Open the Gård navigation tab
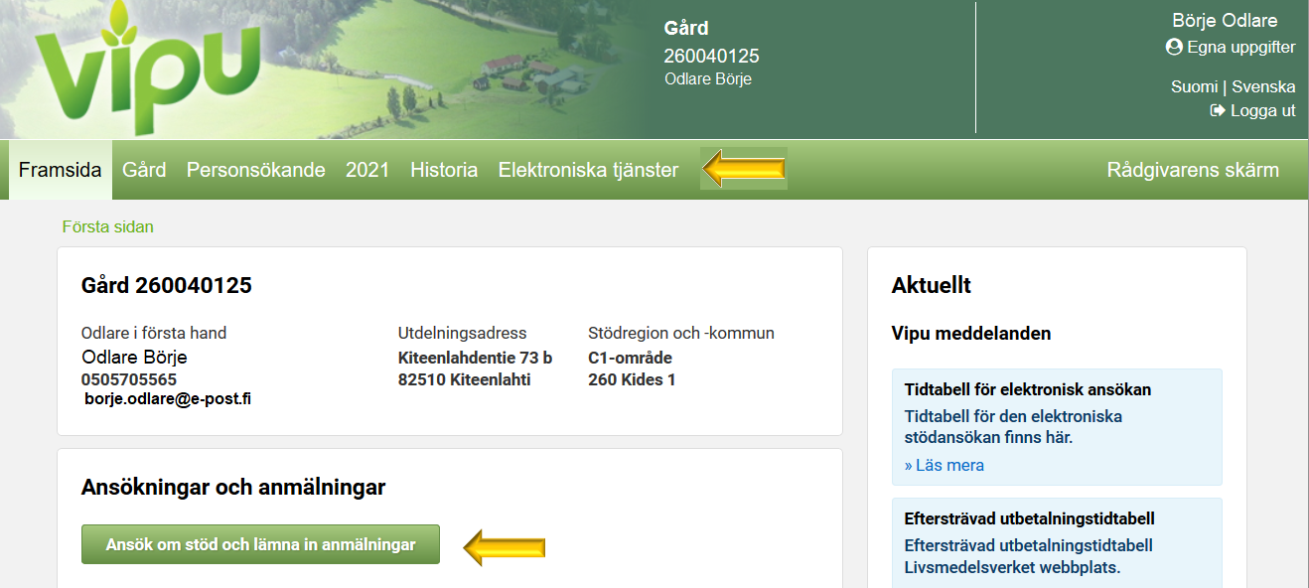This screenshot has width=1309, height=588. pos(144,169)
